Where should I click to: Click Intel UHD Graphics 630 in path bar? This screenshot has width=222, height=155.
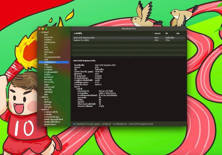[x=141, y=124]
